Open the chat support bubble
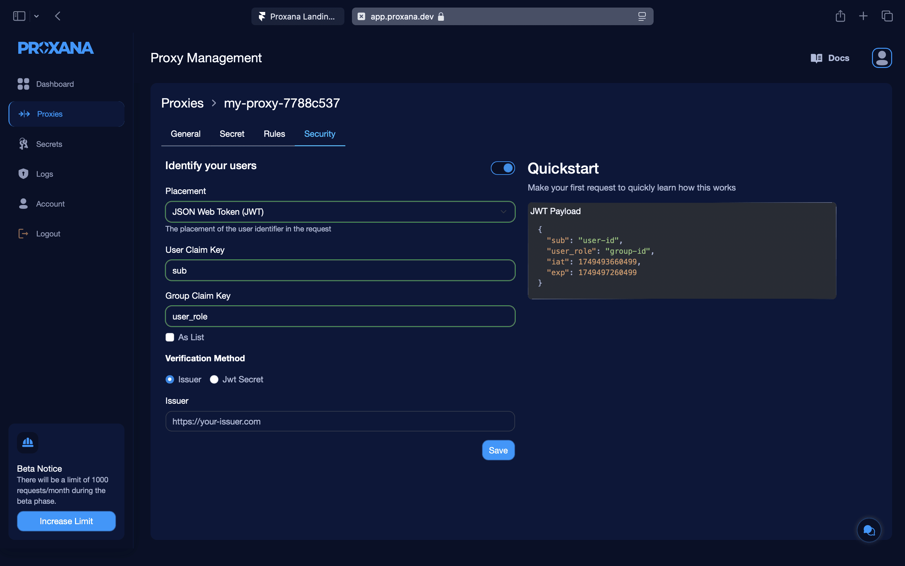The height and width of the screenshot is (566, 905). click(x=869, y=530)
